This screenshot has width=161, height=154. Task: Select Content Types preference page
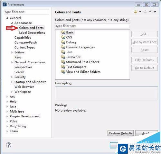pyautogui.click(x=25, y=48)
